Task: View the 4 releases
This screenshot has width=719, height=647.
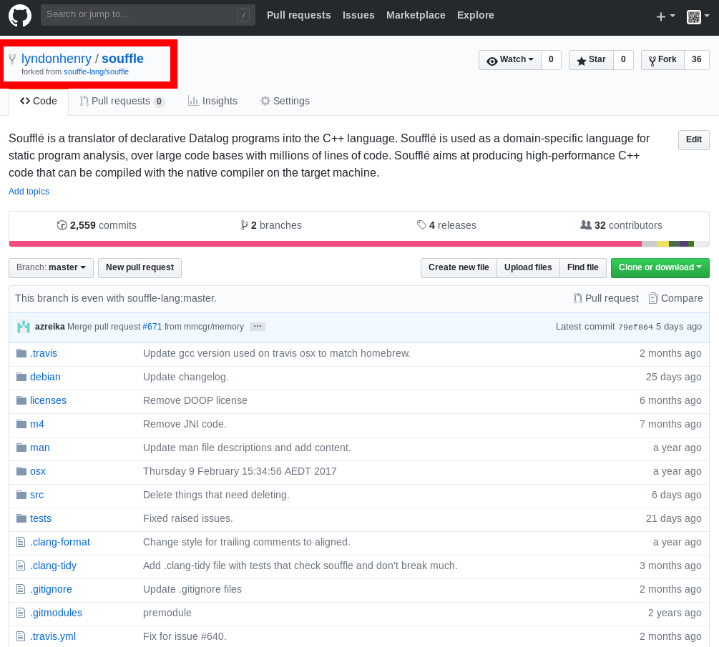Action: click(446, 225)
